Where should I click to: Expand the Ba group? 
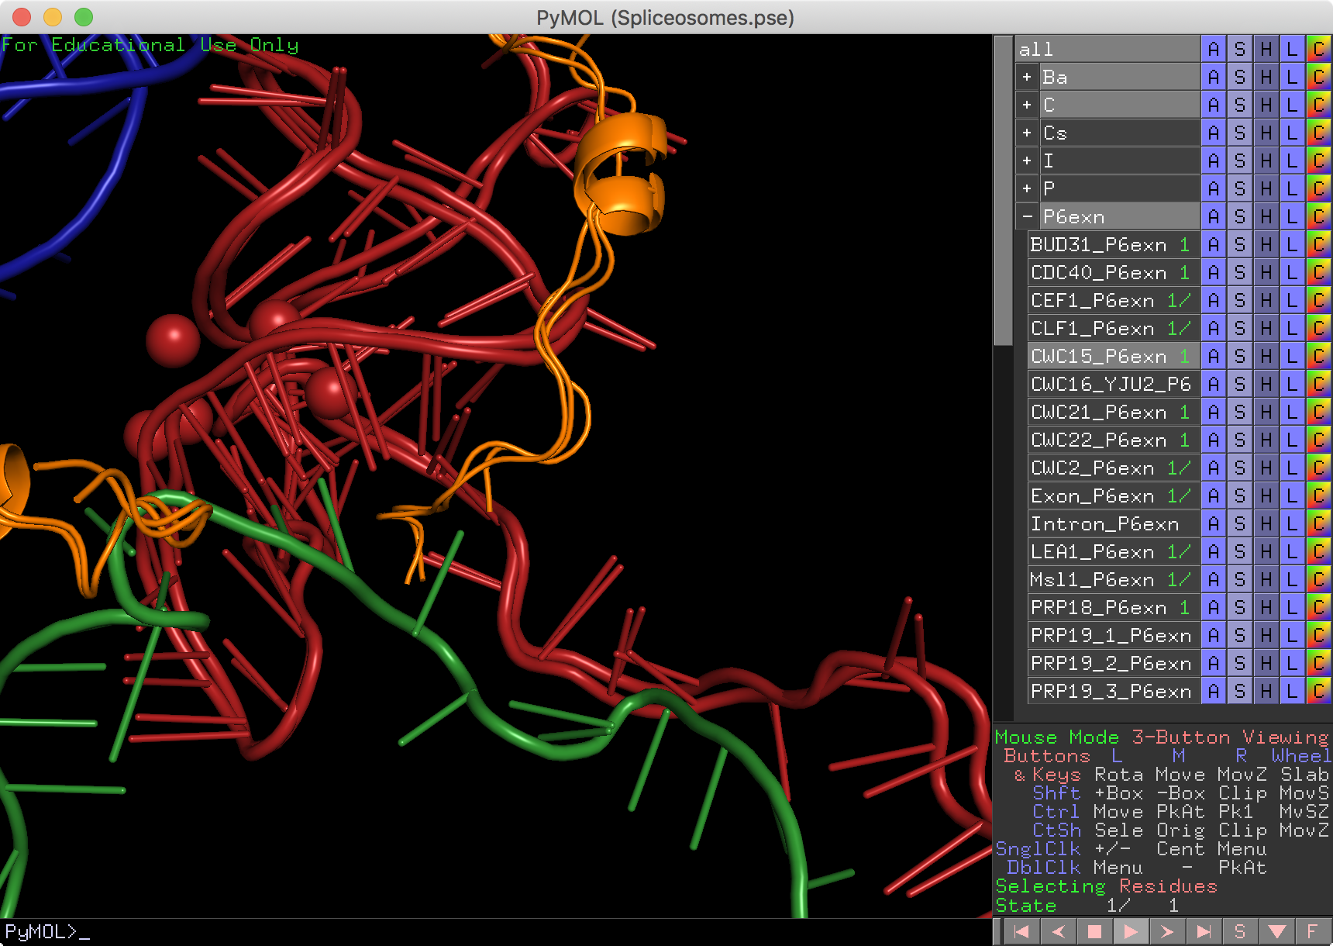click(x=1027, y=78)
